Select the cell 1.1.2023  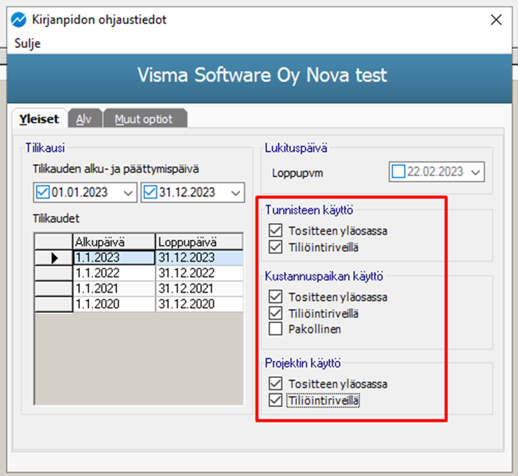point(114,258)
